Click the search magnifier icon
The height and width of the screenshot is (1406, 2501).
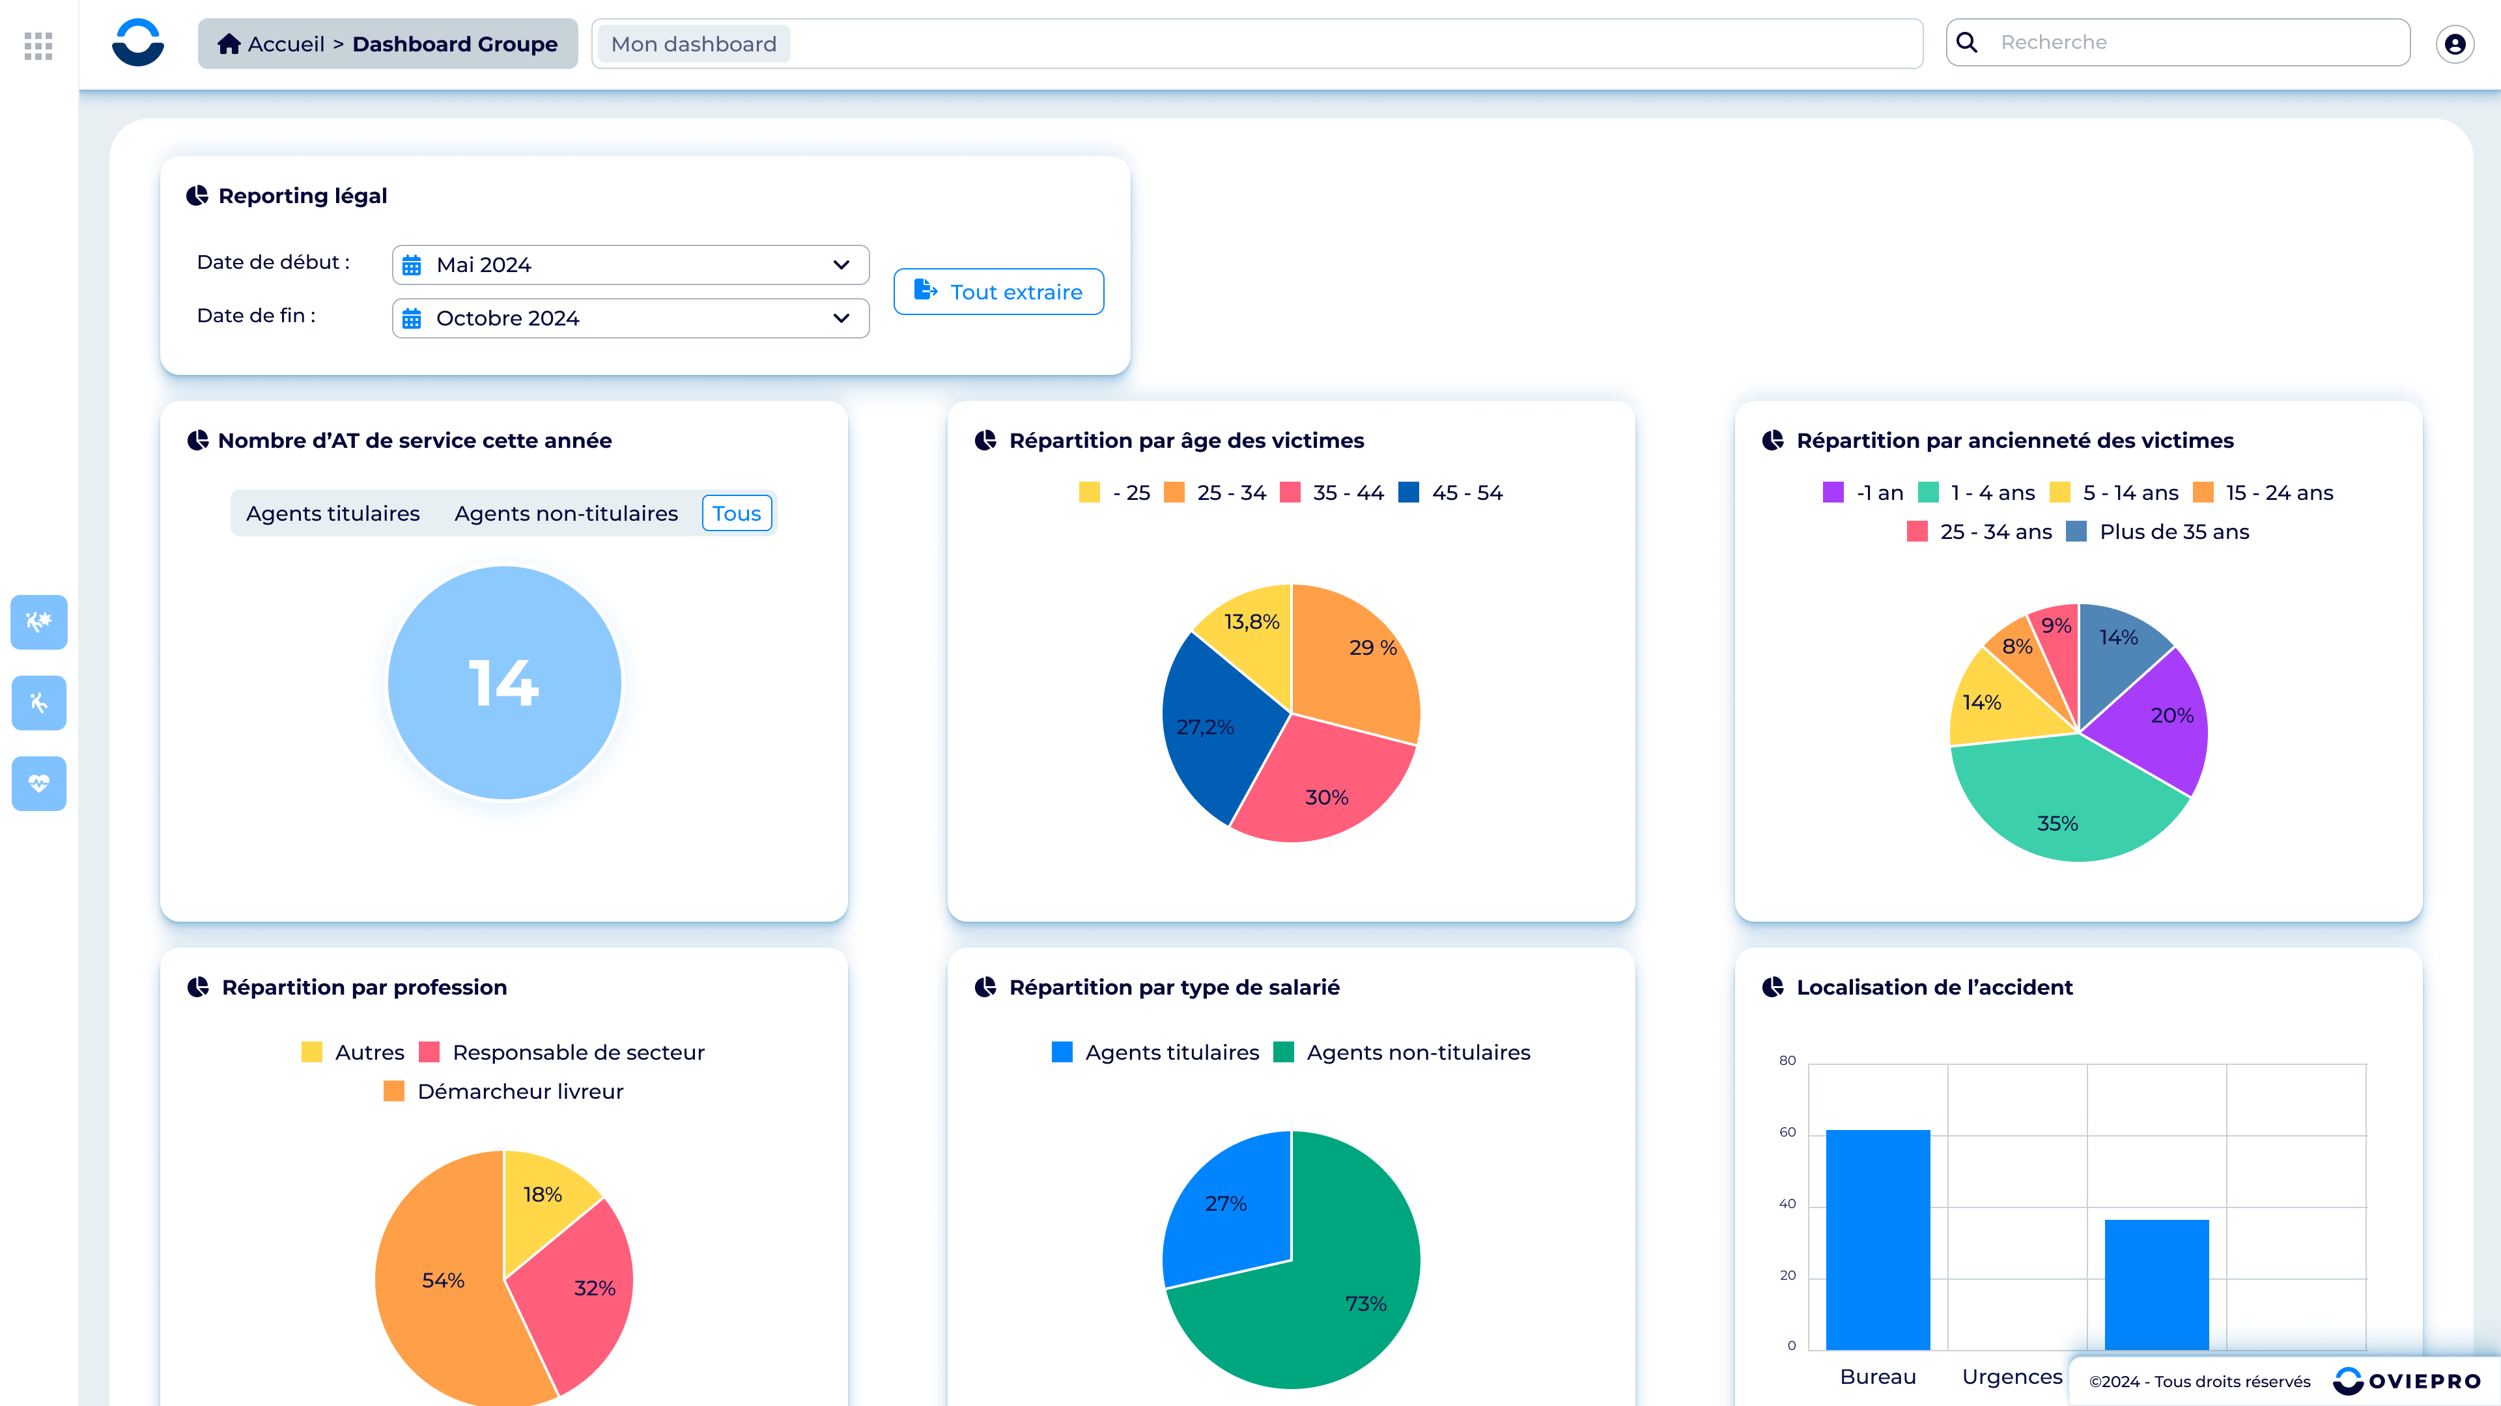pyautogui.click(x=1967, y=42)
